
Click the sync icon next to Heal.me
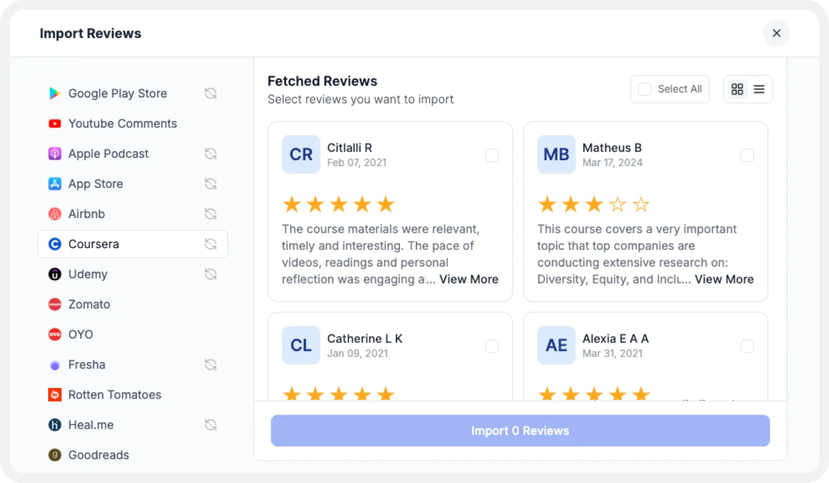click(x=210, y=425)
